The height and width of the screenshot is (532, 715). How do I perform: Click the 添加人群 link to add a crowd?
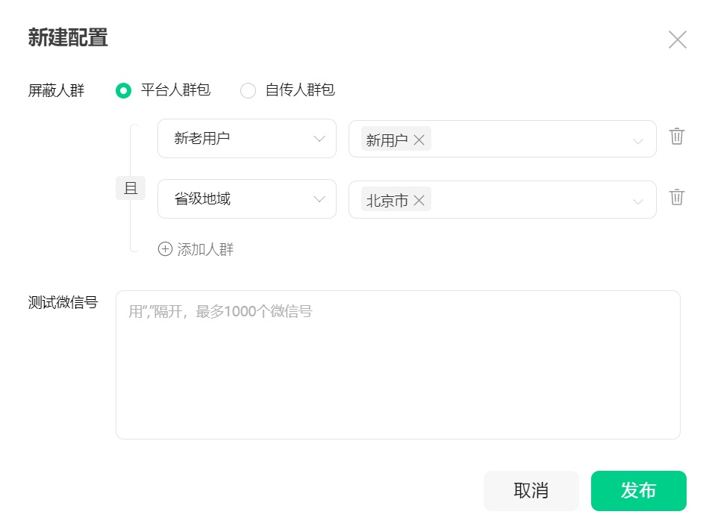point(205,248)
